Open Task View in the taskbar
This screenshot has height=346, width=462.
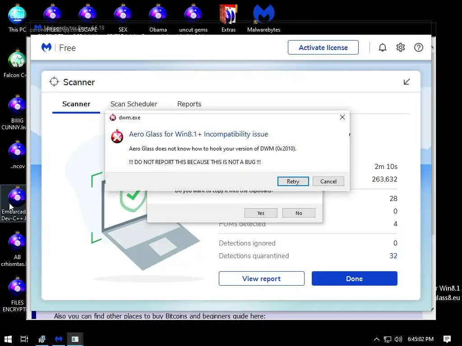(x=24, y=339)
